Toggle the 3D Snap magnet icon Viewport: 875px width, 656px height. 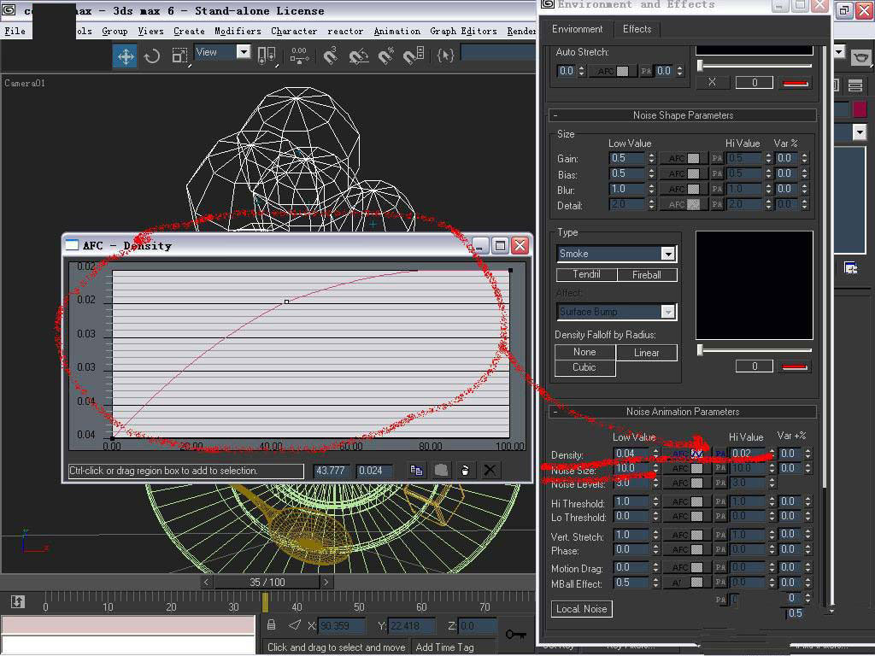tap(331, 56)
